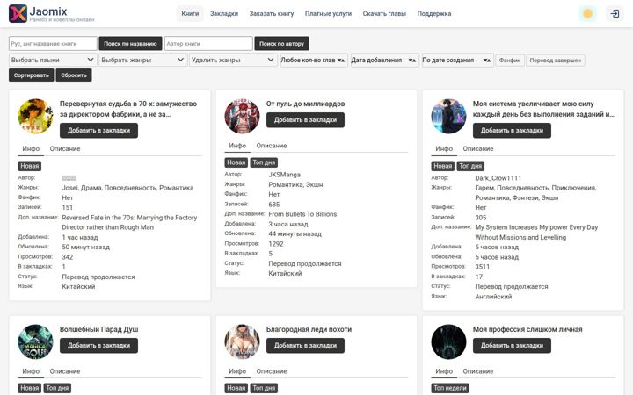
Task: Bookmark Моя система увеличивает мою силу
Action: [x=512, y=131]
